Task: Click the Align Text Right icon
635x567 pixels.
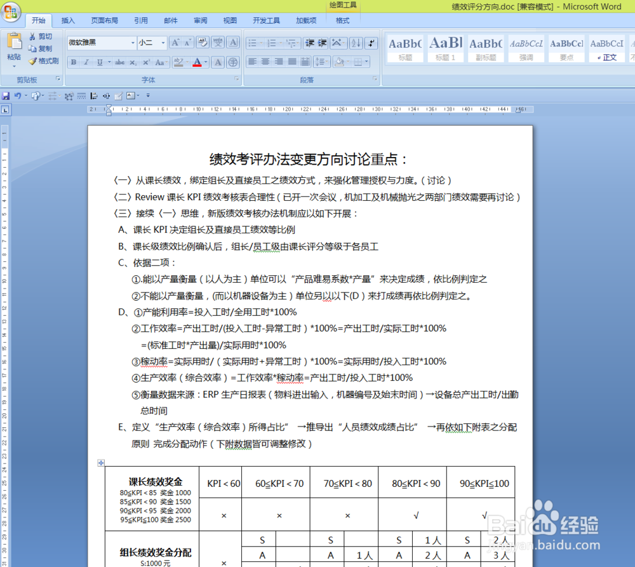Action: [279, 62]
